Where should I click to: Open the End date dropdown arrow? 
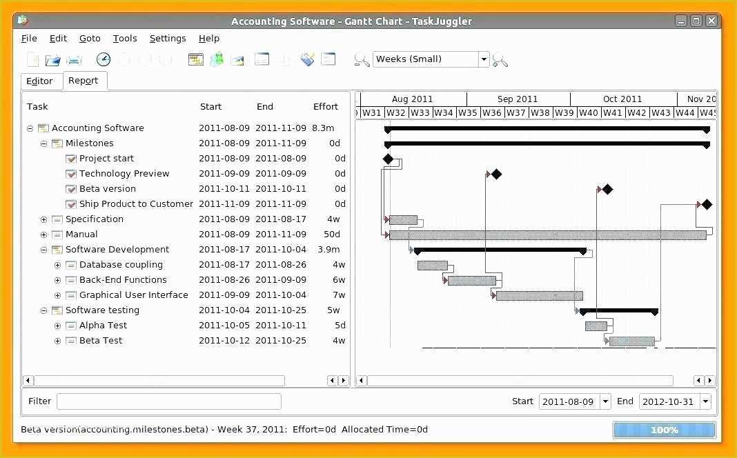pos(705,401)
